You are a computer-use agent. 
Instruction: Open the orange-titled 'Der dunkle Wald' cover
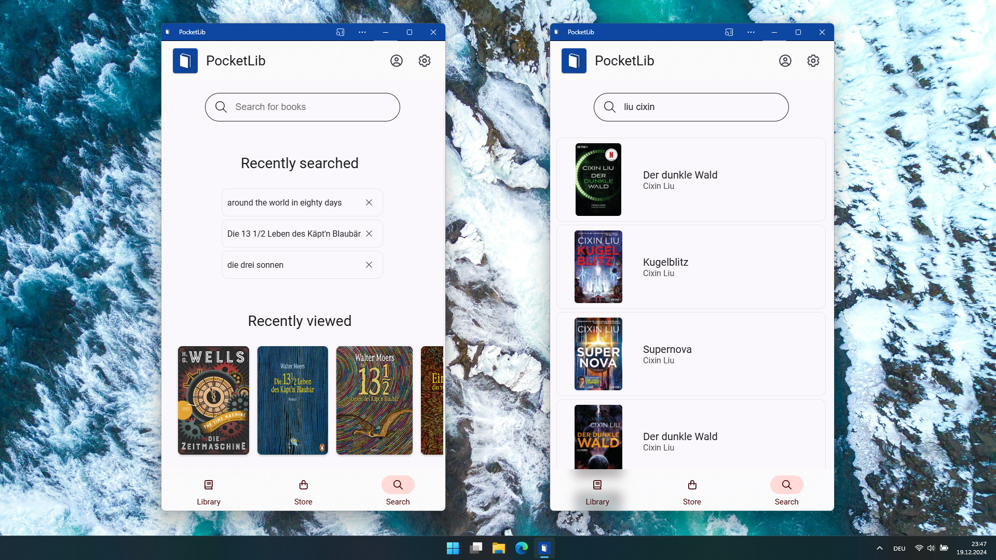(598, 437)
